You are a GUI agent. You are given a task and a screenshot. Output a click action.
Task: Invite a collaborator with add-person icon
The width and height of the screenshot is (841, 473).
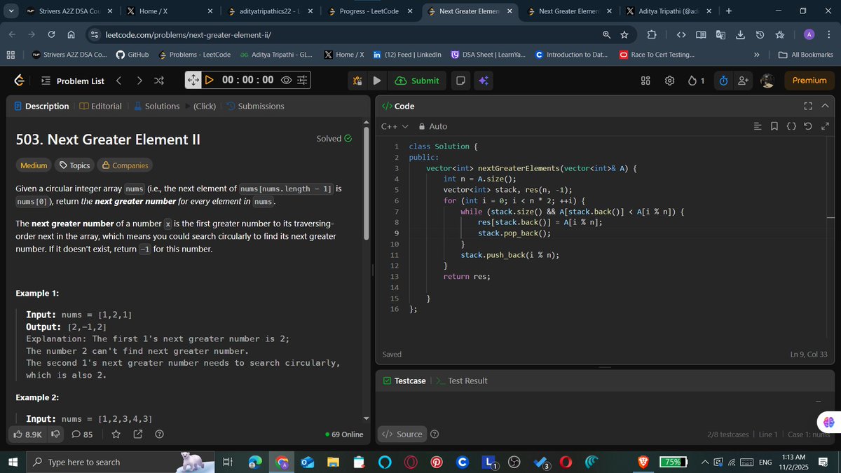[744, 81]
